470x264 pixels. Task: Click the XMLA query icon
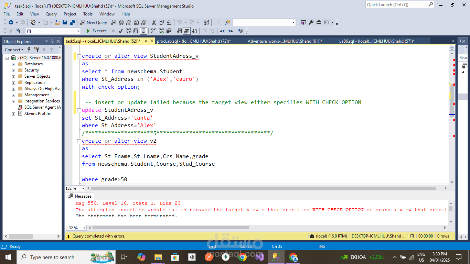tap(136, 22)
